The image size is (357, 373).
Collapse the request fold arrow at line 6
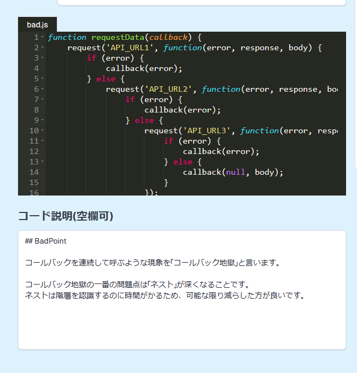43,89
